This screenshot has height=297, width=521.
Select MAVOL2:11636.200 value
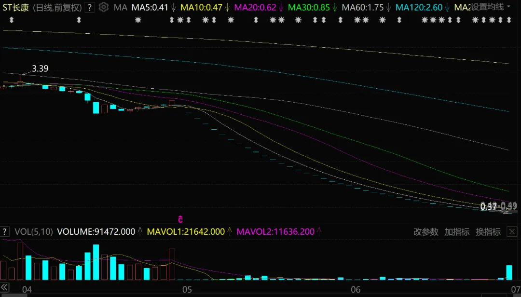[x=275, y=231]
